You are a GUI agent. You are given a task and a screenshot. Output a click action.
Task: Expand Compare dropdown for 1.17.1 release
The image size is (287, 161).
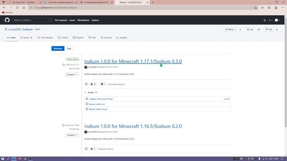tap(72, 75)
